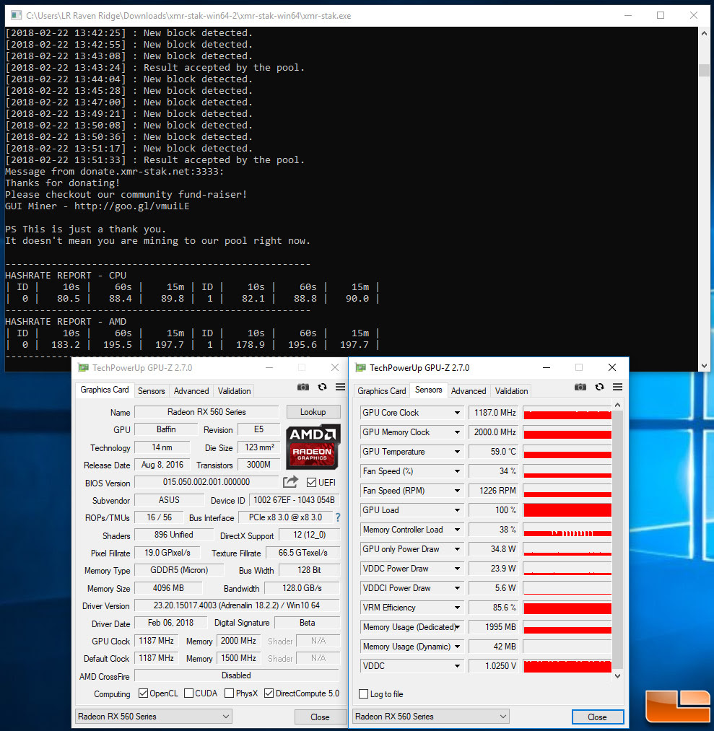Click the Radeon RX 560 Series name field
This screenshot has height=731, width=714.
(x=206, y=412)
